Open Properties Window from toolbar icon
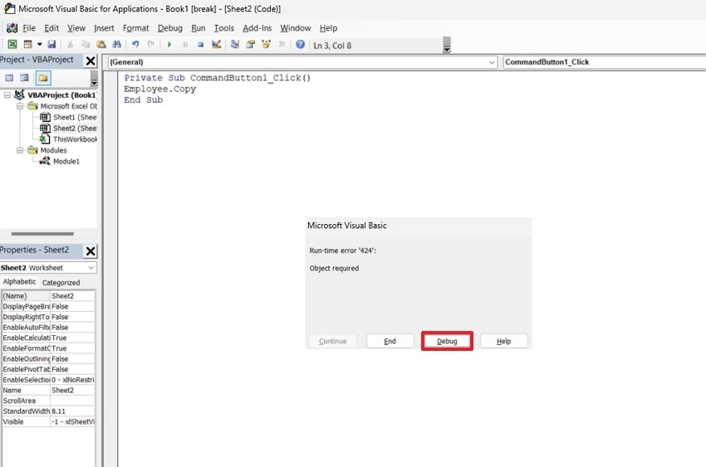Image resolution: width=706 pixels, height=467 pixels. (250, 45)
